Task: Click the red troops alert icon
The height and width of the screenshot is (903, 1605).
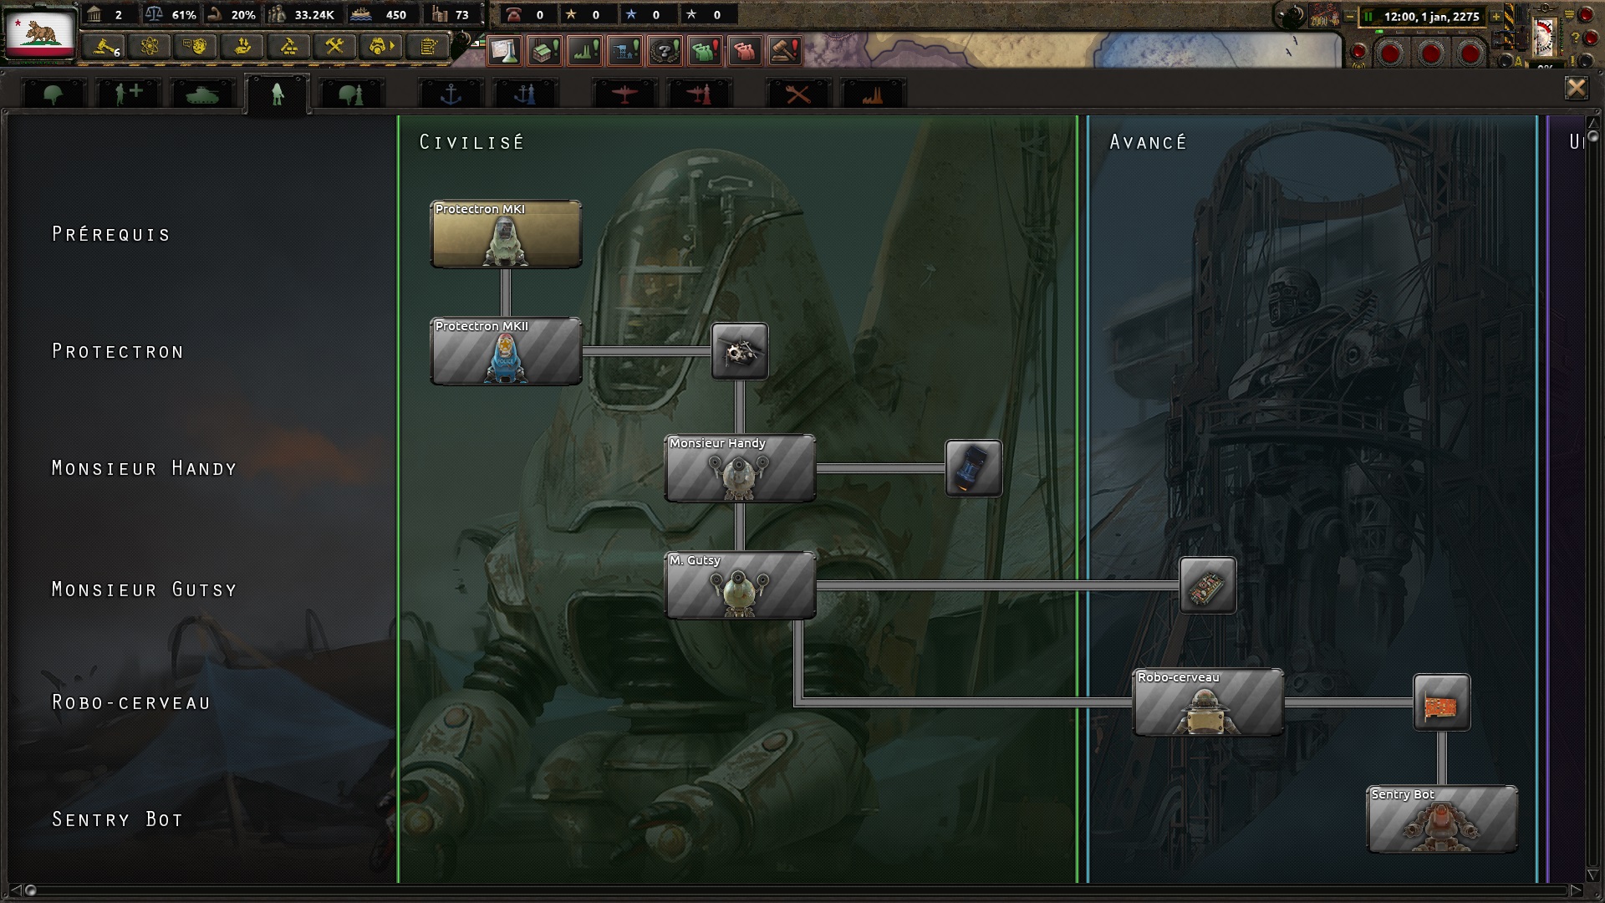Action: coord(744,51)
